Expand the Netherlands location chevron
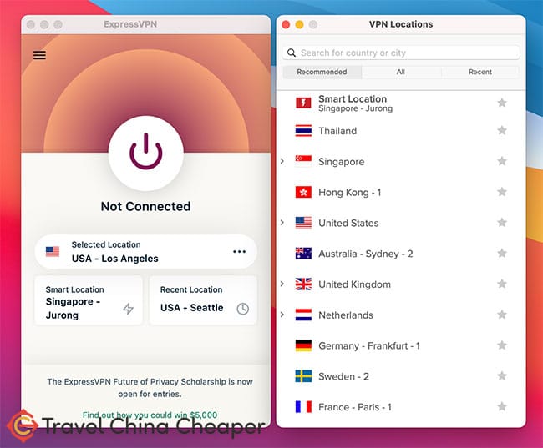The width and height of the screenshot is (543, 448). [282, 315]
